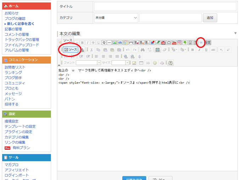Viewport: 241px width, 180px height.
Task: Click the Evernote elephant icon
Action: click(185, 43)
